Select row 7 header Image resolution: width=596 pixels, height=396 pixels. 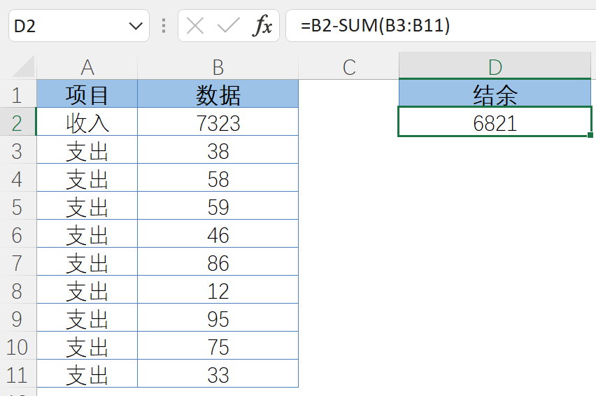tap(18, 262)
